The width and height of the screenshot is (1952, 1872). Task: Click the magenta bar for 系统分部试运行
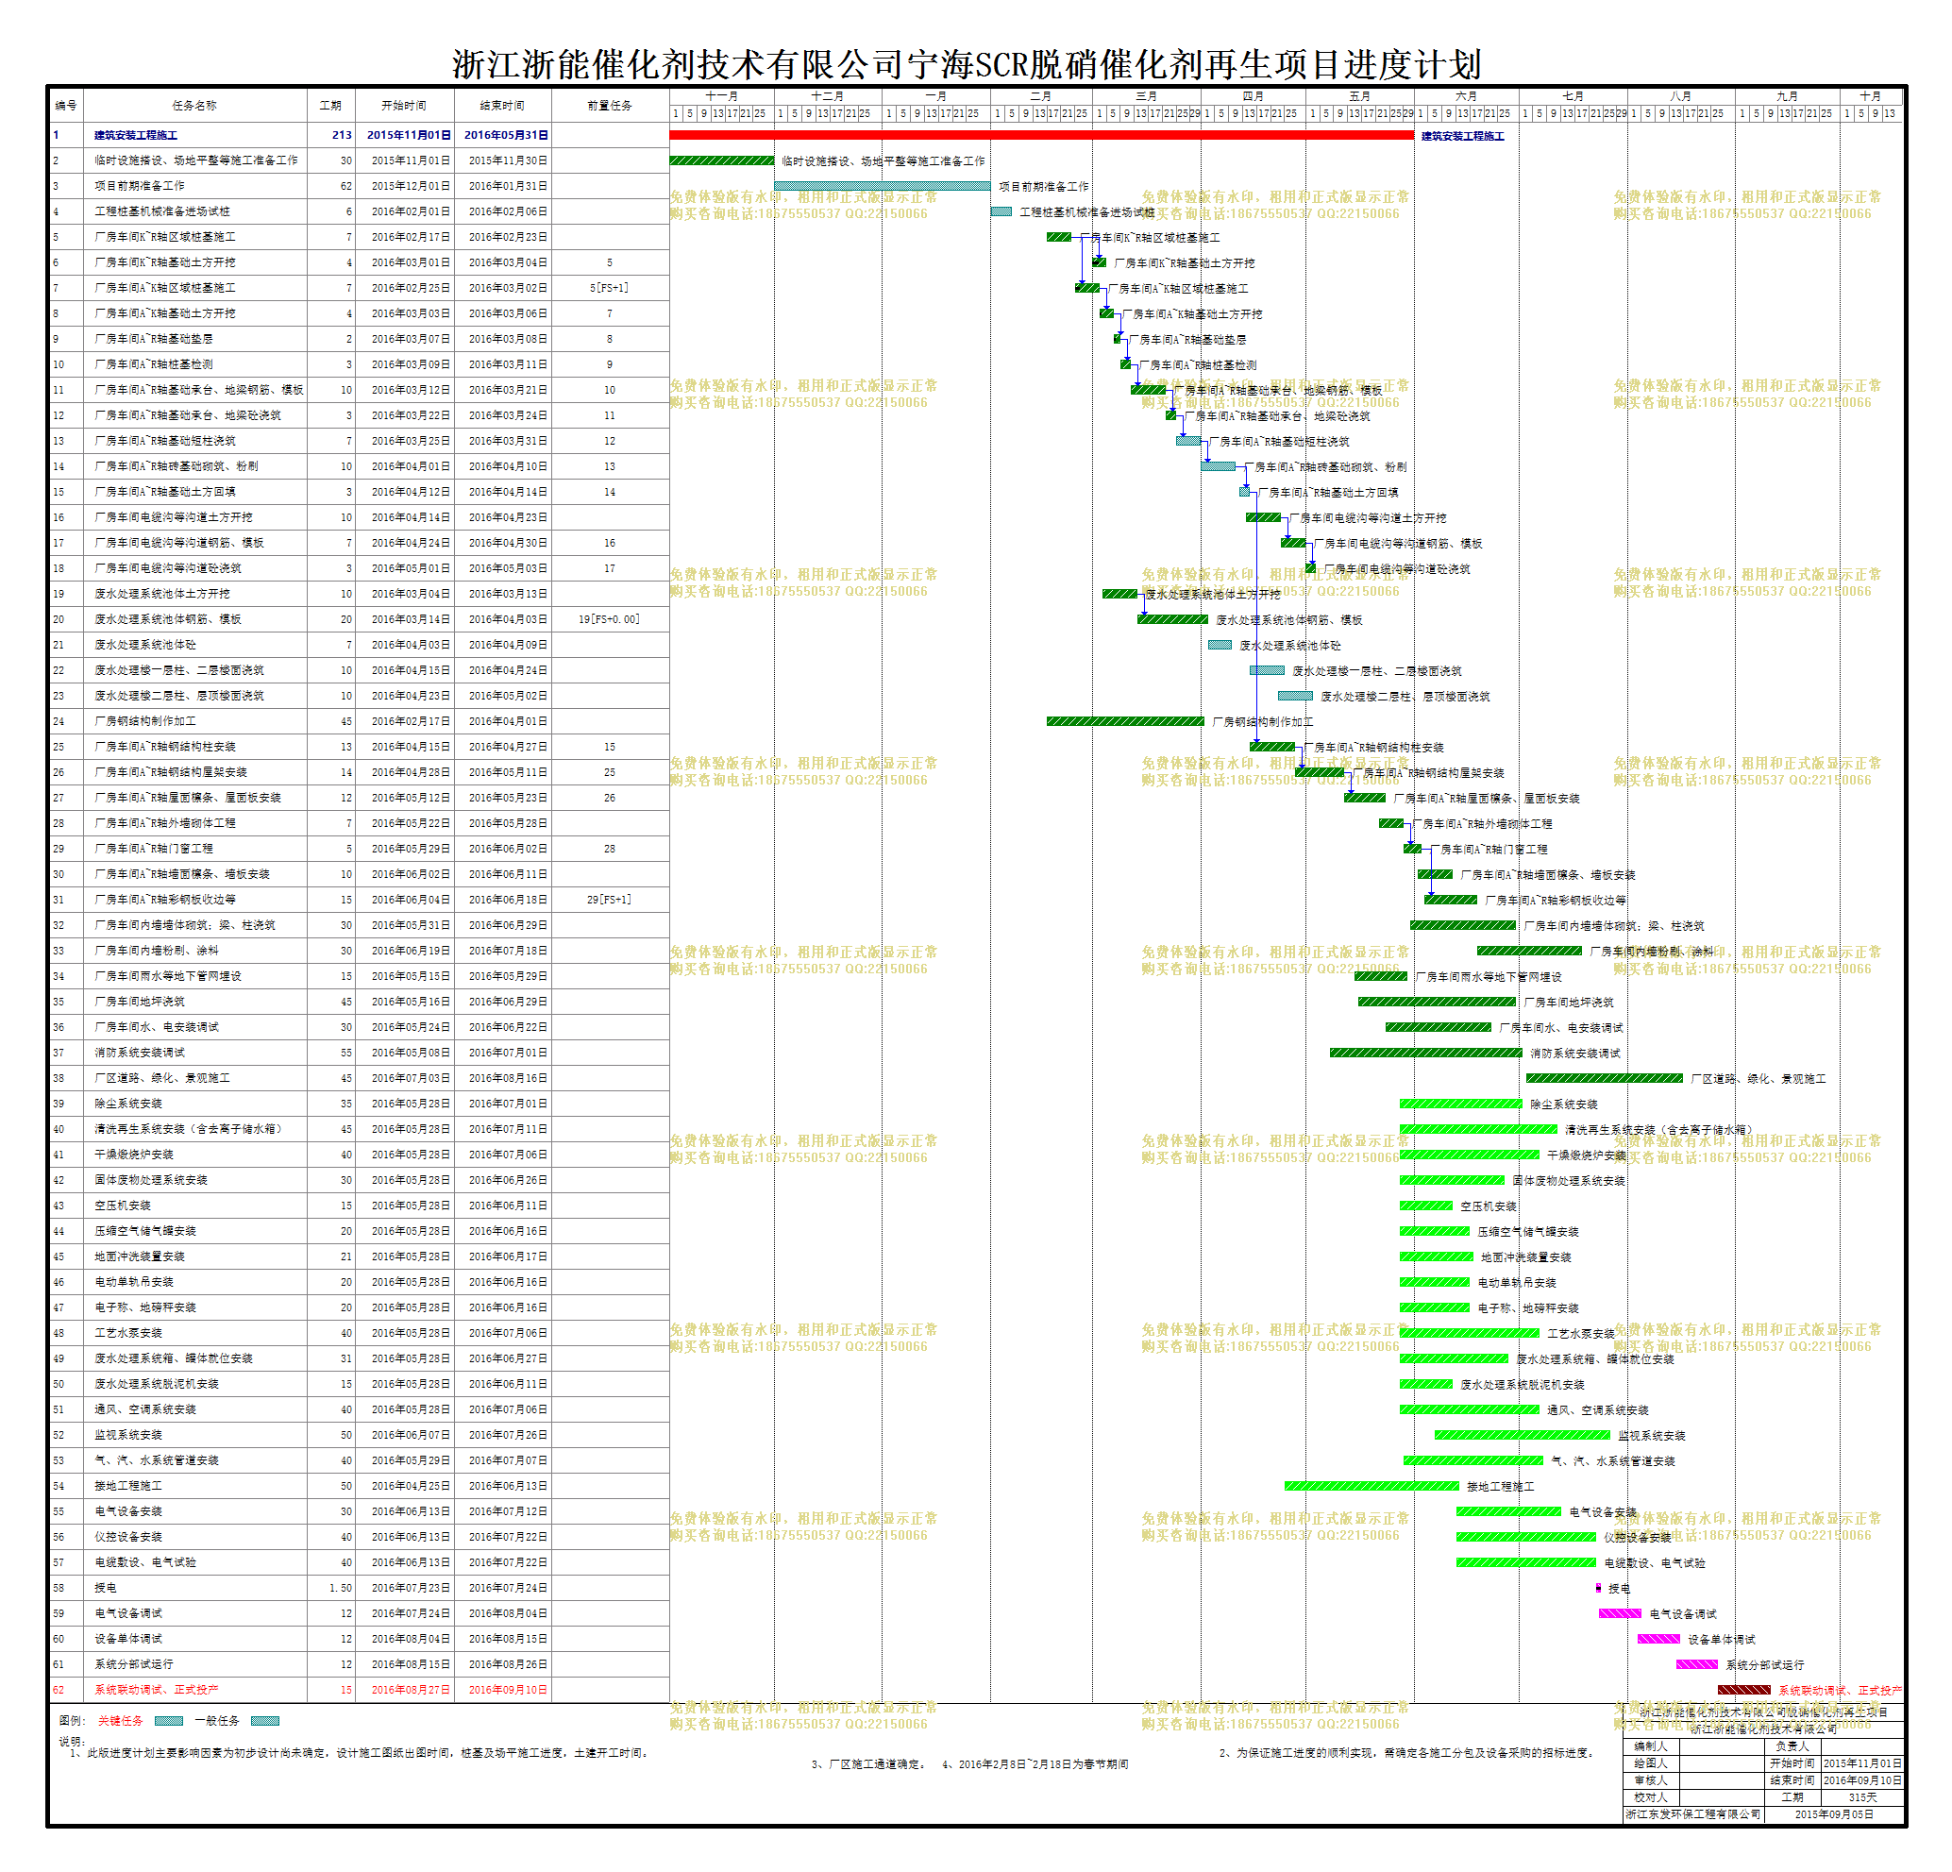tap(1697, 1664)
